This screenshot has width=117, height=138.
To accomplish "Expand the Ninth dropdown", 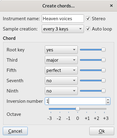I will coord(61,91).
